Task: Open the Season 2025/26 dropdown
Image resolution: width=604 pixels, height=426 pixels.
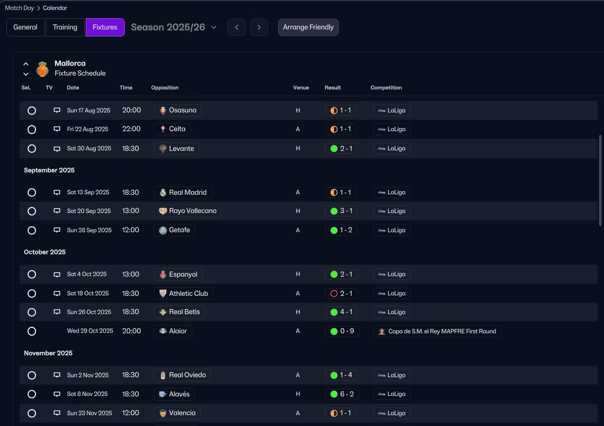Action: pos(174,27)
